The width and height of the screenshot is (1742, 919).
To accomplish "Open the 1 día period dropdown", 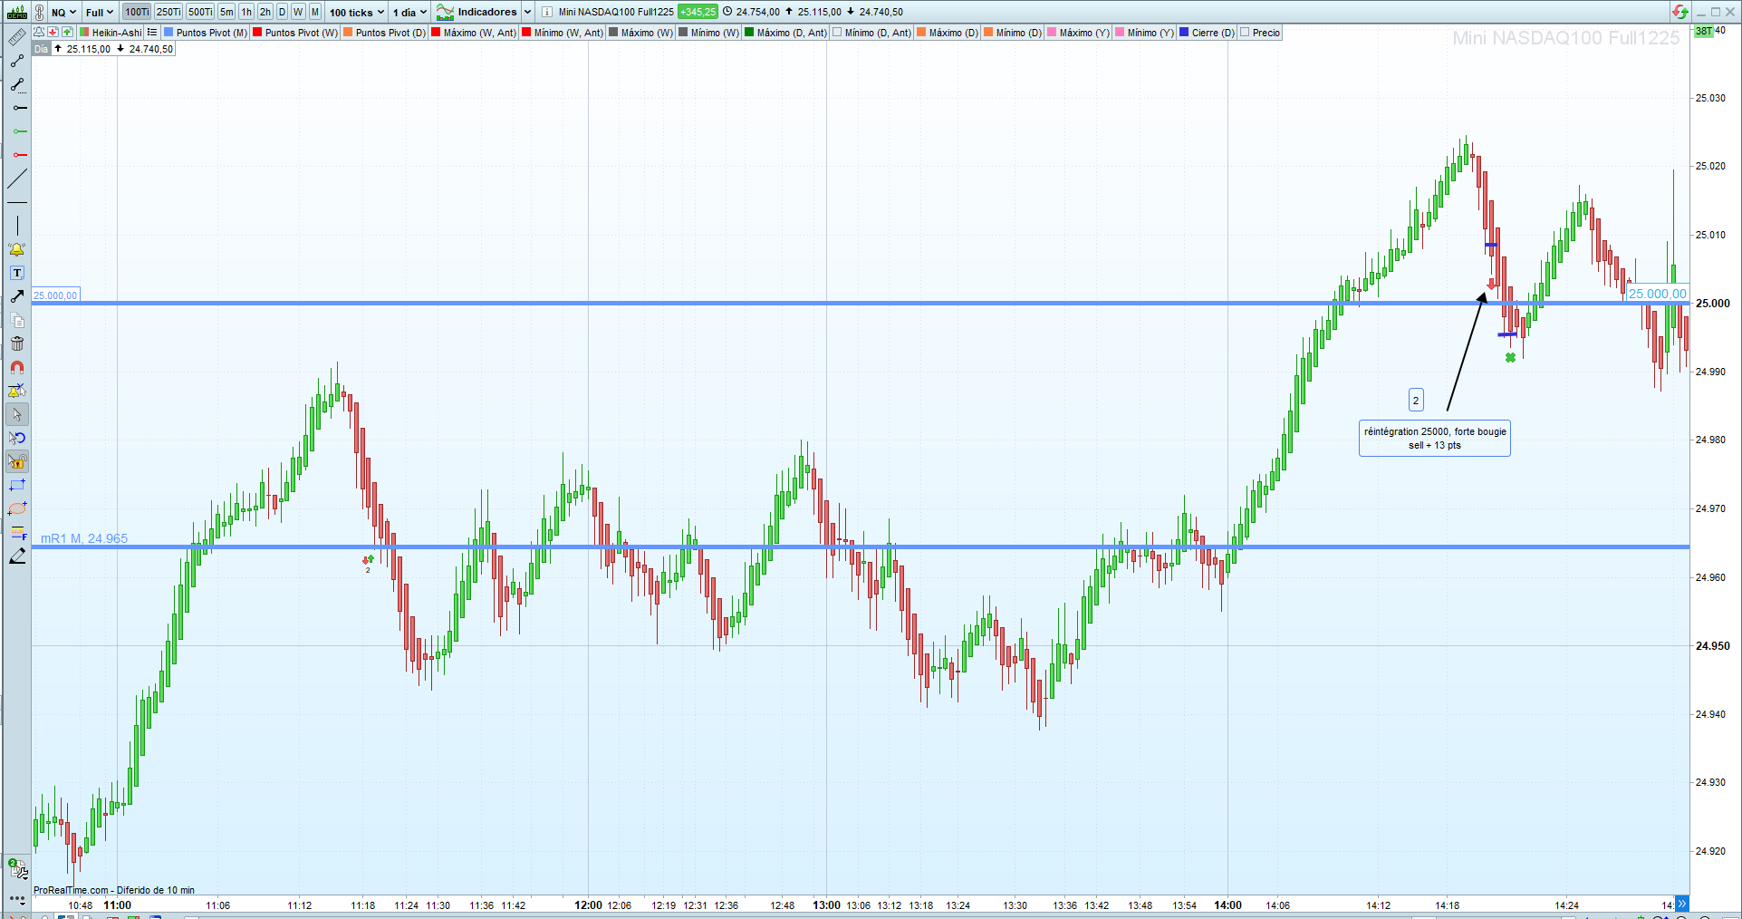I will pyautogui.click(x=409, y=12).
